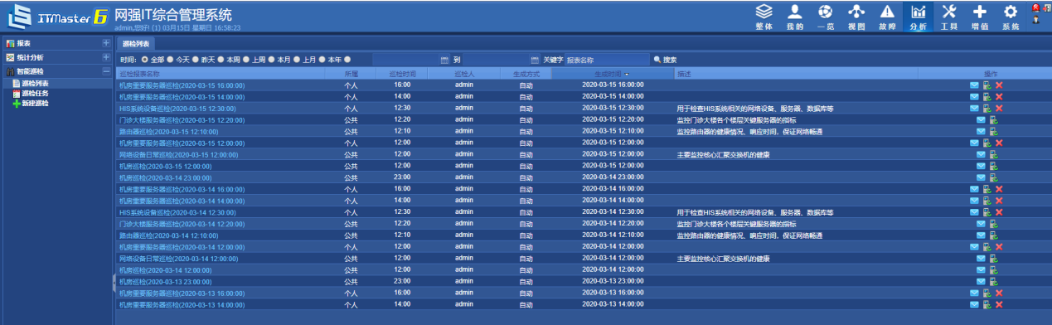This screenshot has height=325, width=1052.
Task: Export report 网络设备日常巡检 2020-03-15 12:00:00
Action: coord(993,155)
